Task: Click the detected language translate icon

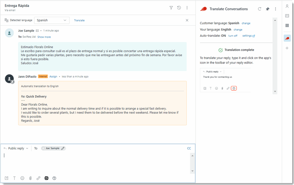Action: [7, 20]
